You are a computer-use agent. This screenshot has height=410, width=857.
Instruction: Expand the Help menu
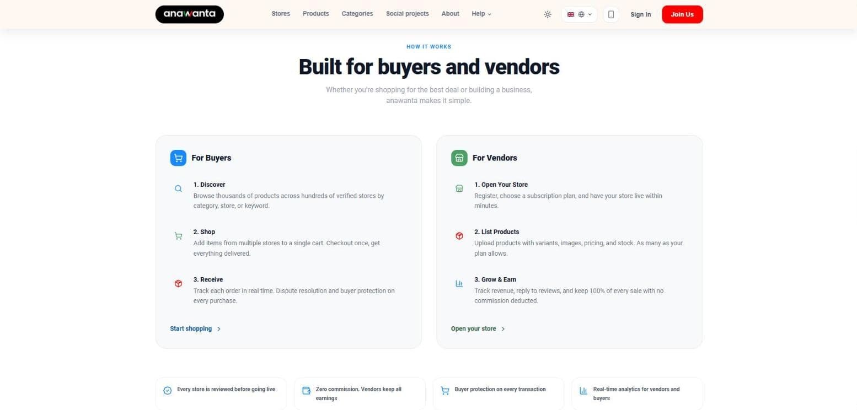click(481, 14)
